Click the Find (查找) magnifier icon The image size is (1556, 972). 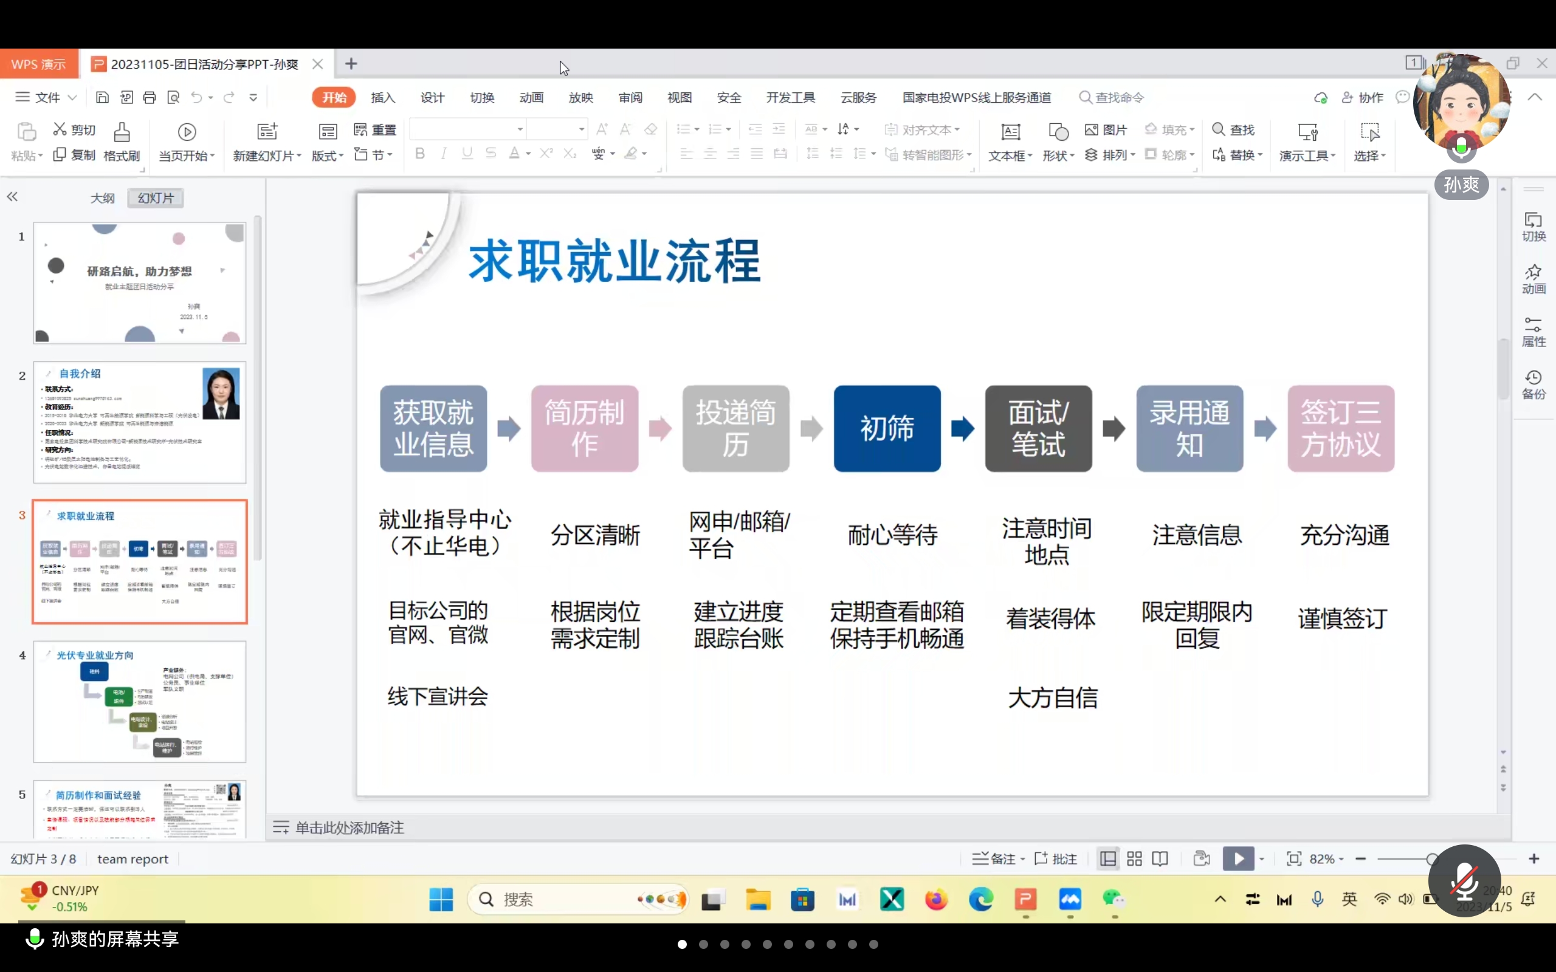click(1219, 130)
